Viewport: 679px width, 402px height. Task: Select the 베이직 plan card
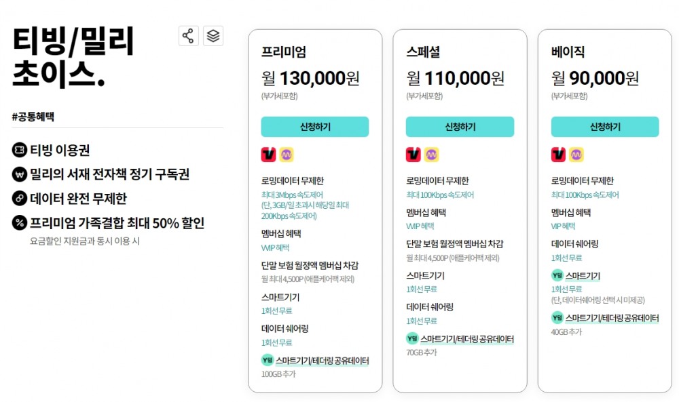(x=604, y=203)
